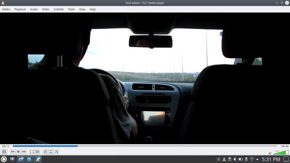Mute audio with the VLC speaker icon
This screenshot has width=290, height=163.
pyautogui.click(x=270, y=153)
